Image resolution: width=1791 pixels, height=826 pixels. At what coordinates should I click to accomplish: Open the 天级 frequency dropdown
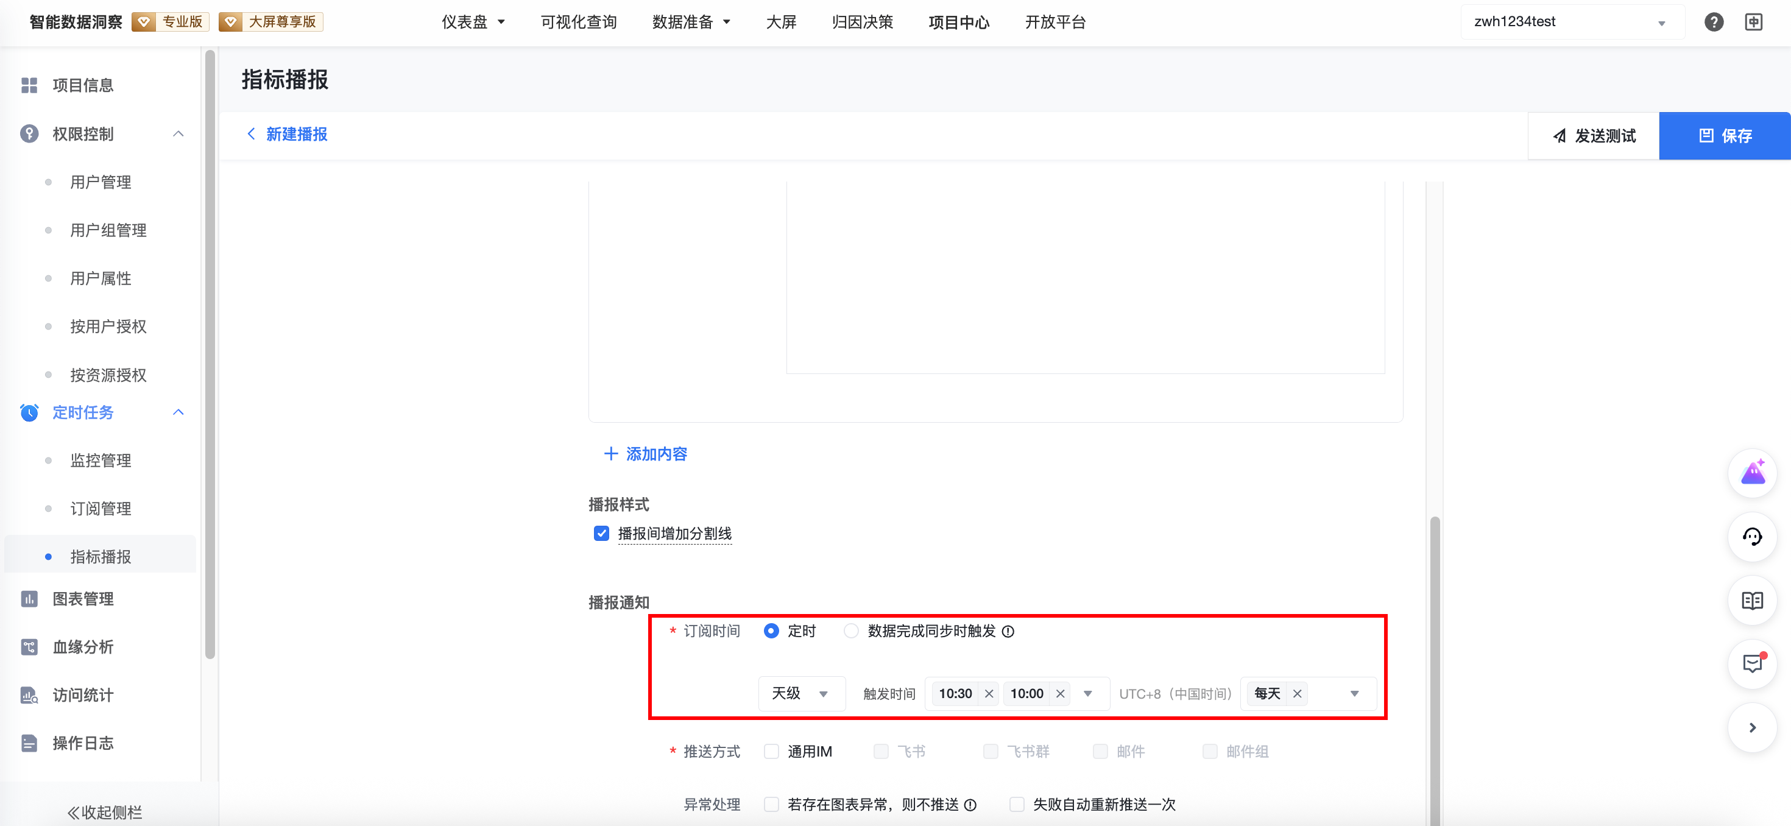801,693
